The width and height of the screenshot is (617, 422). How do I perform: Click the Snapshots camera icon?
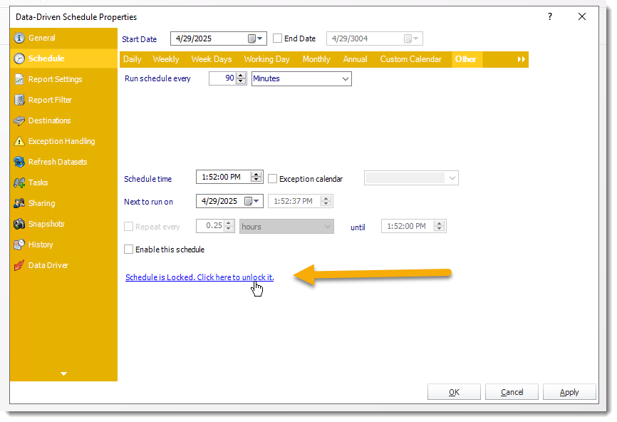(19, 224)
